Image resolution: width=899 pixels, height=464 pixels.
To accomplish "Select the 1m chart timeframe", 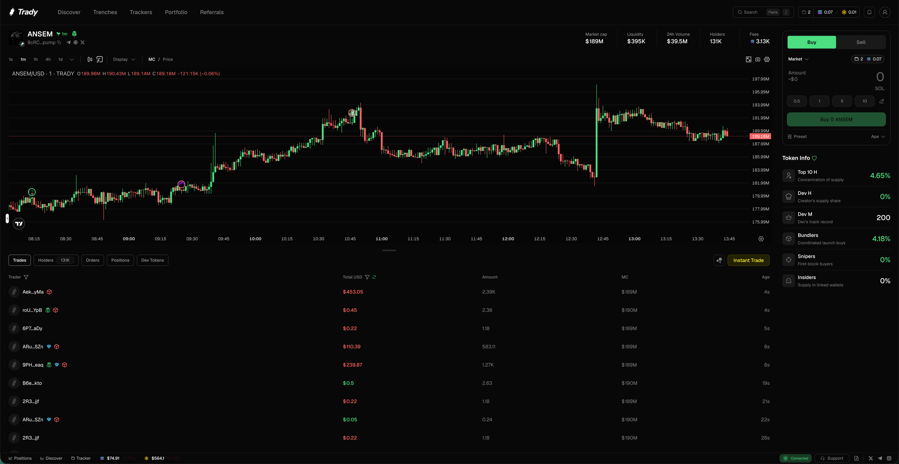I will [x=23, y=59].
